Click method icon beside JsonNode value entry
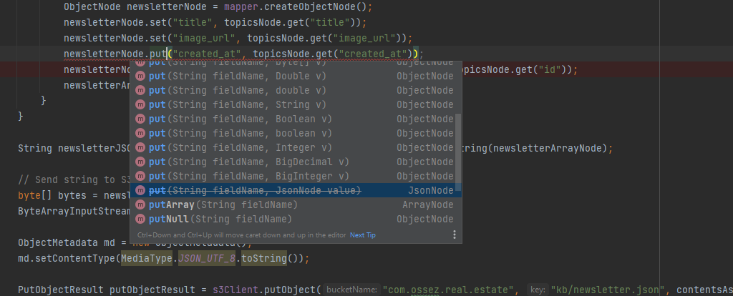Image resolution: width=733 pixels, height=296 pixels. (140, 190)
